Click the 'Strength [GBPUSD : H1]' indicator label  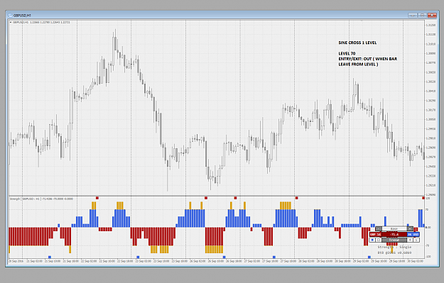26,199
